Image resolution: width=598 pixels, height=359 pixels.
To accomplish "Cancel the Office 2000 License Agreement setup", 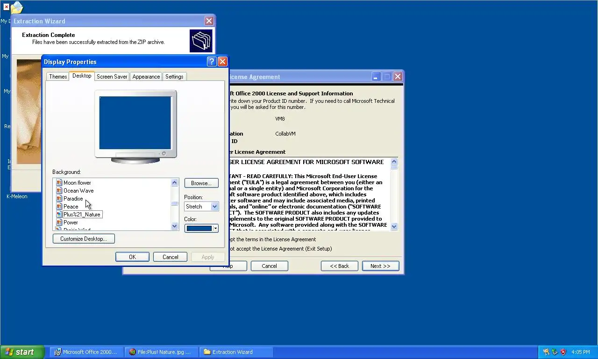I will coord(269,266).
